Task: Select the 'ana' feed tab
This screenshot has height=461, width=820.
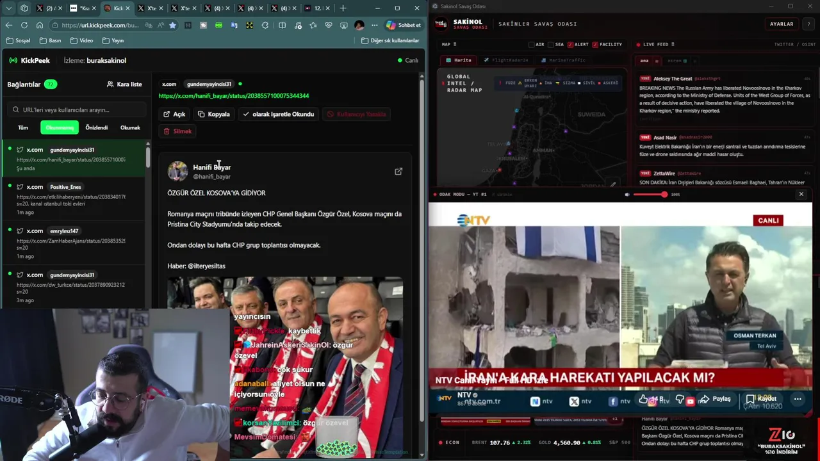Action: point(646,61)
